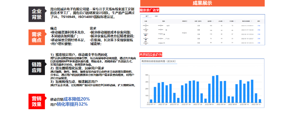Open avatar in the 12:28:27 visitor row

pyautogui.click(x=146, y=38)
